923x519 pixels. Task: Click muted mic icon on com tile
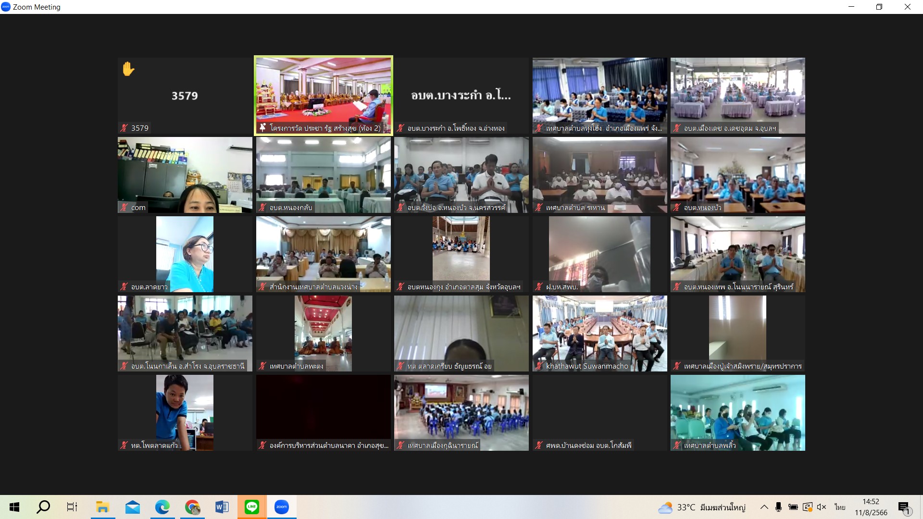tap(124, 208)
